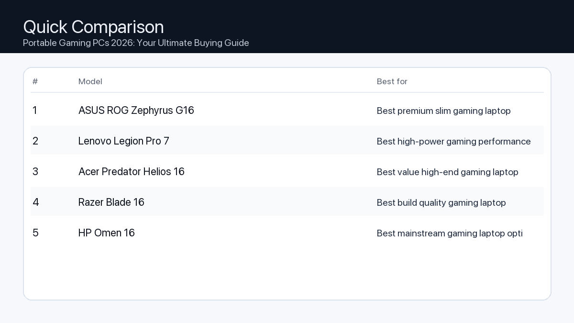Click the Model column header

(x=90, y=81)
